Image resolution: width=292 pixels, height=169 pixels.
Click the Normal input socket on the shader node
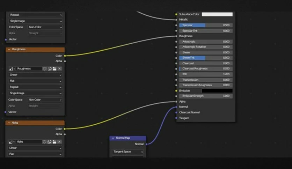coord(176,107)
